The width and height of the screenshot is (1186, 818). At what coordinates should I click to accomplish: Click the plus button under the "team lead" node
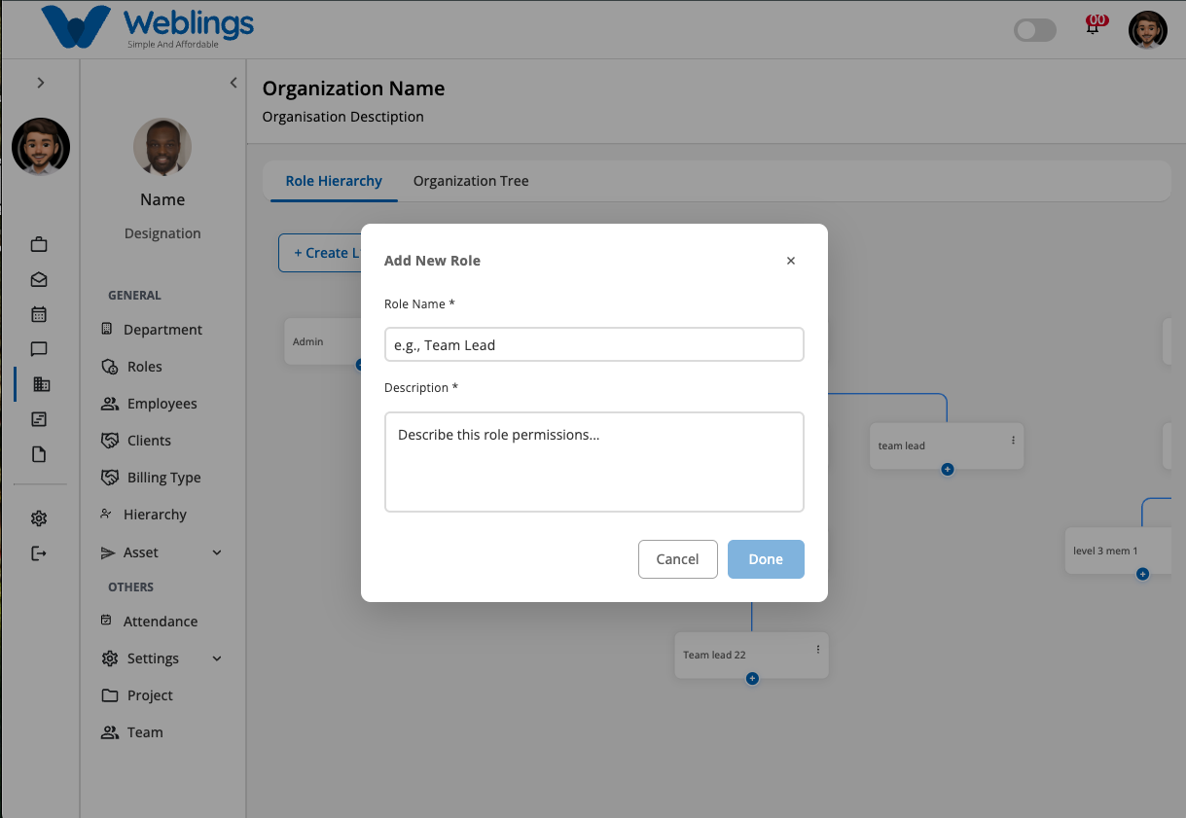click(x=948, y=469)
